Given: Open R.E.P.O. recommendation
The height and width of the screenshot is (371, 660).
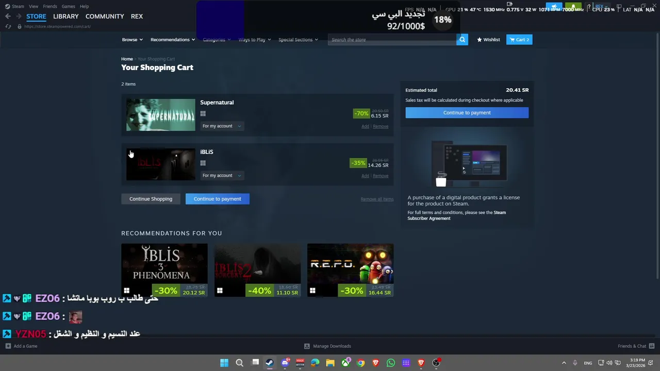Looking at the screenshot, I should pyautogui.click(x=350, y=270).
